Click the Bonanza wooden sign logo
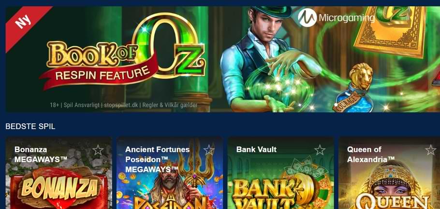440x209 pixels. [59, 187]
